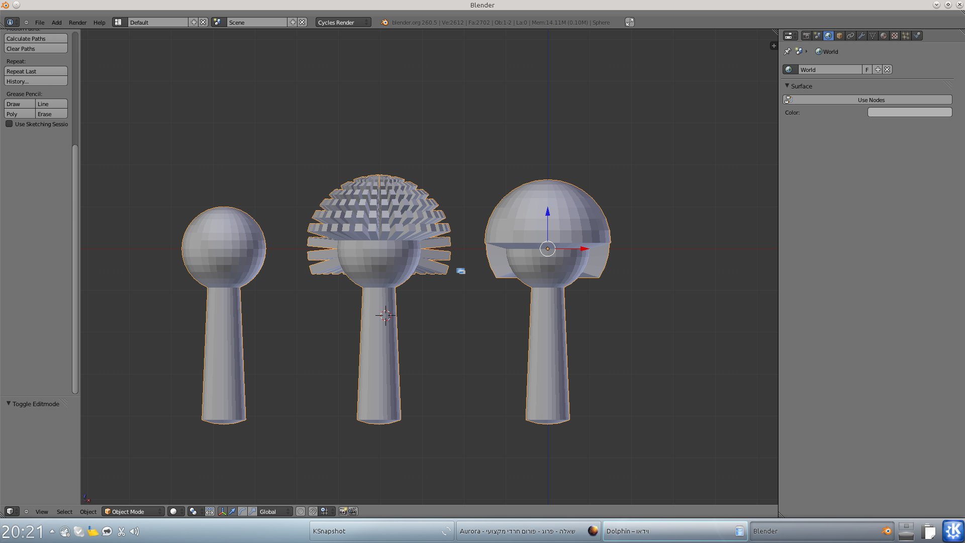
Task: Open the Render properties camera tab
Action: pyautogui.click(x=806, y=36)
